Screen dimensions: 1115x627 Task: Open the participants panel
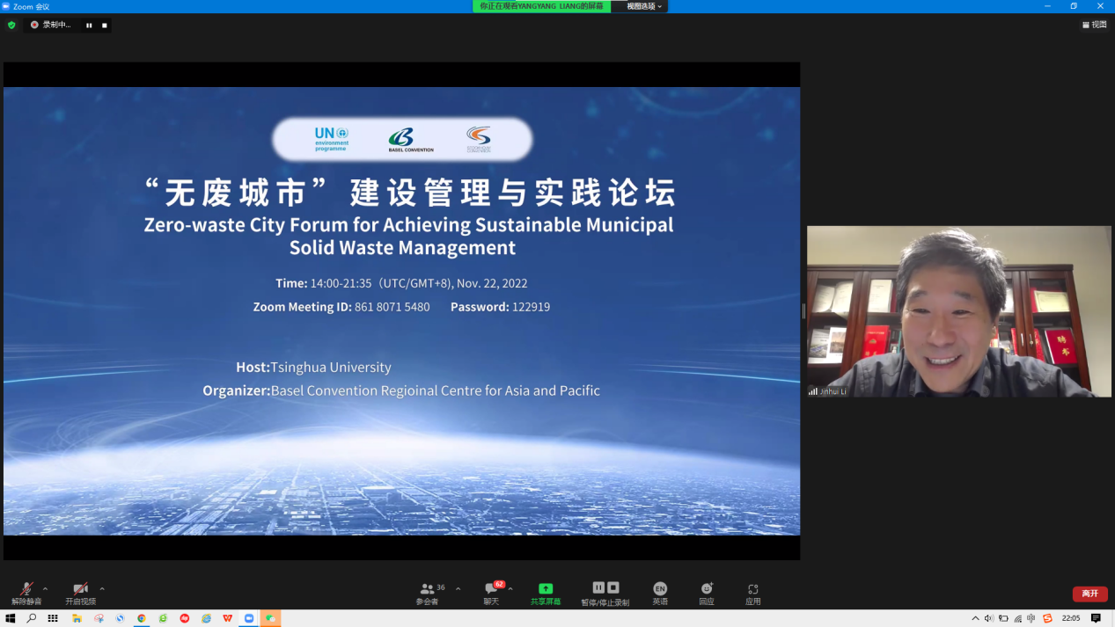click(x=428, y=594)
